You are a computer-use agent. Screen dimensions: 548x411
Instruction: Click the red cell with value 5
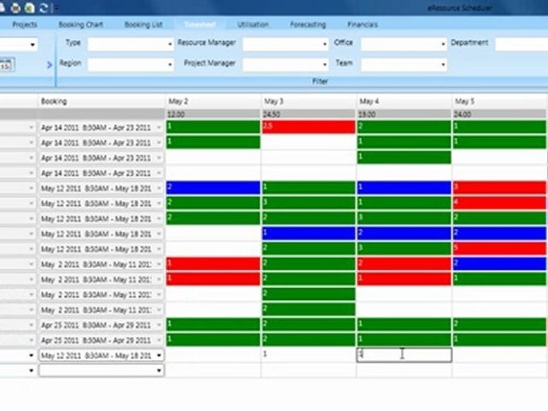499,248
